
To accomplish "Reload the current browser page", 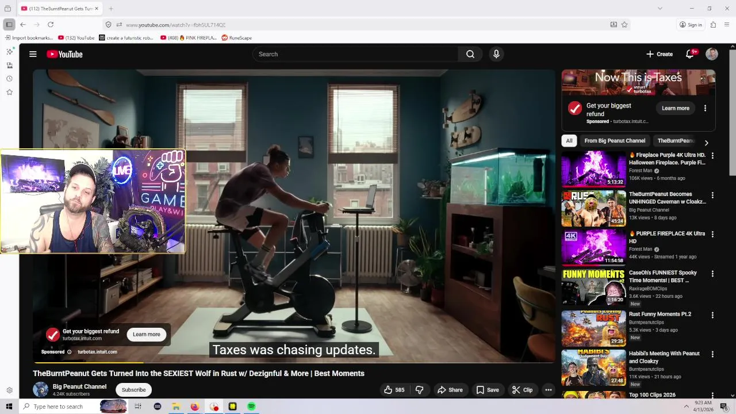I will (51, 25).
